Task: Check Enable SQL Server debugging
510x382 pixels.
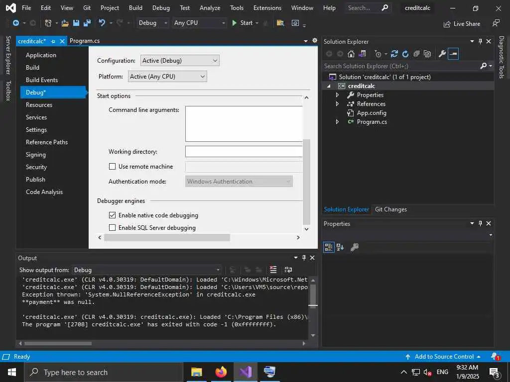Action: 112,227
